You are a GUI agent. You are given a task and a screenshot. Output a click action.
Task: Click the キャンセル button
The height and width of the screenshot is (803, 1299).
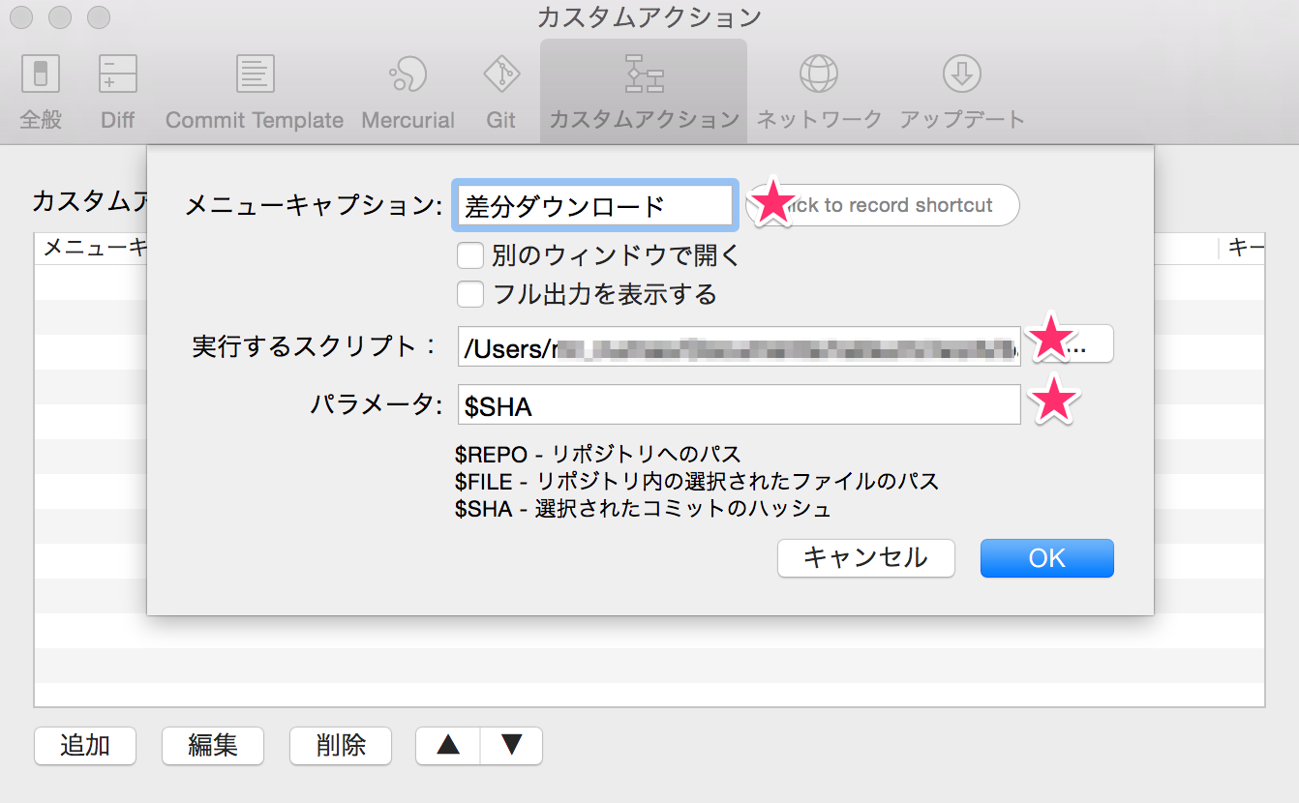pos(865,558)
